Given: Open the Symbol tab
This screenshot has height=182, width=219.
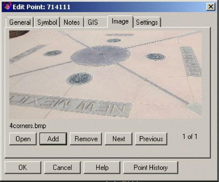Looking at the screenshot, I should click(47, 22).
